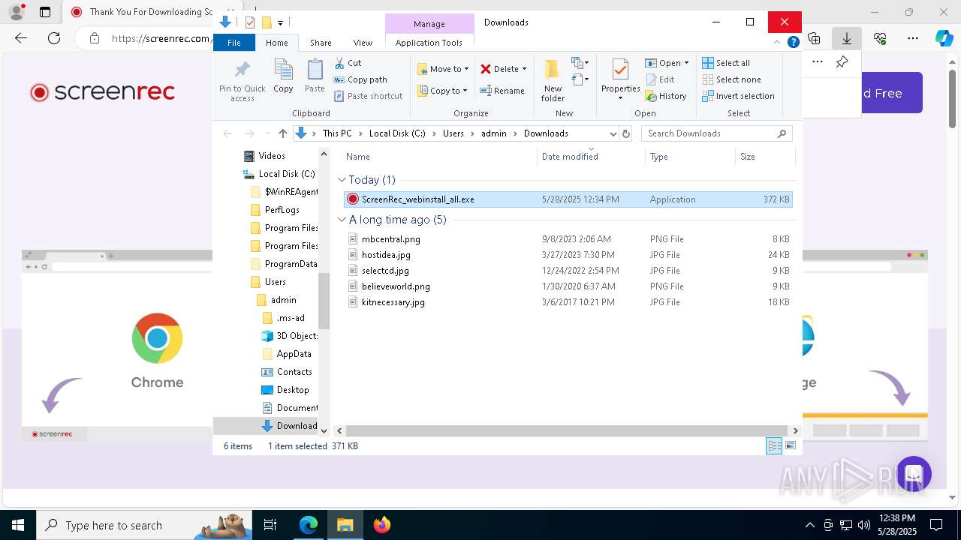This screenshot has height=540, width=961.
Task: Click Copy path in ribbon
Action: tap(360, 79)
